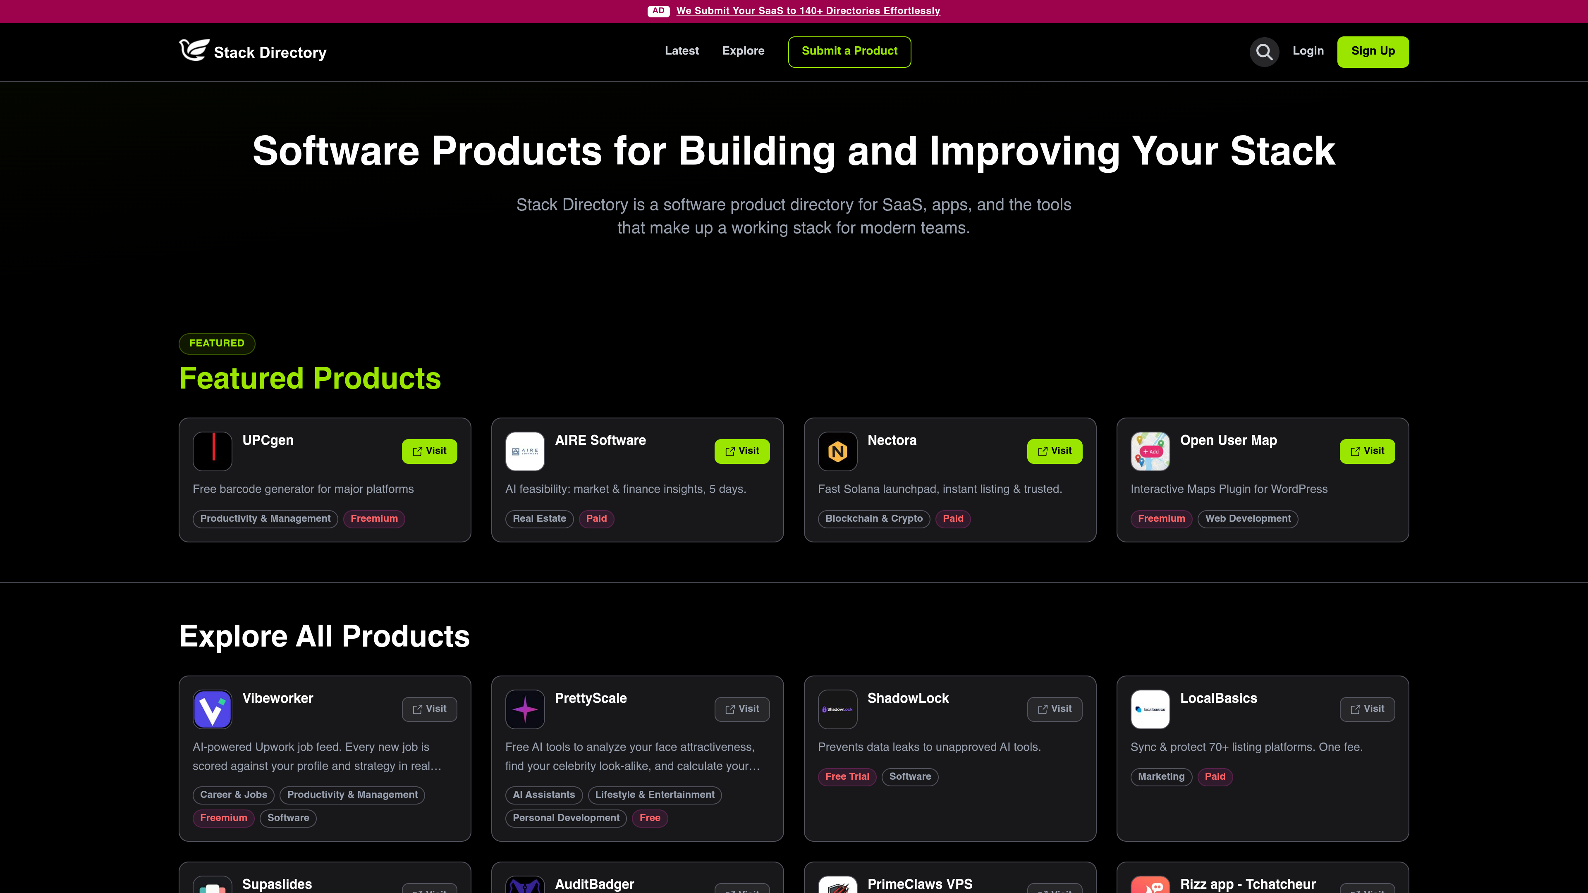This screenshot has height=893, width=1588.
Task: Select the Paid tag on Nectora
Action: coord(952,519)
